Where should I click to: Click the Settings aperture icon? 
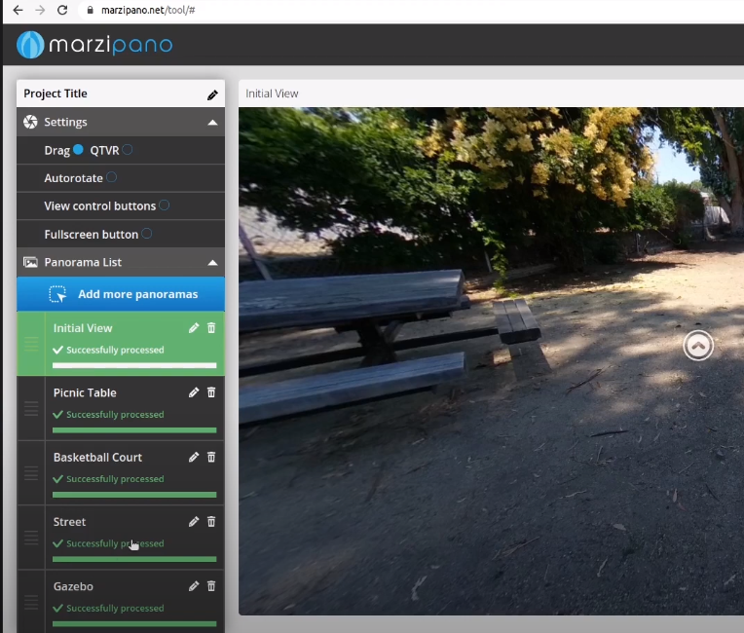point(30,122)
